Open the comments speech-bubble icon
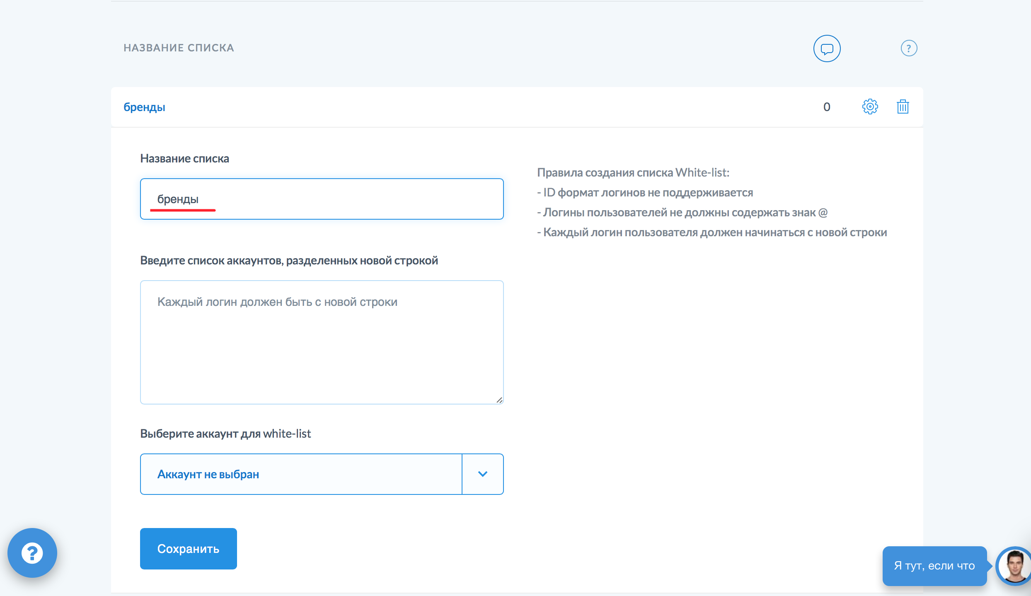 point(827,48)
